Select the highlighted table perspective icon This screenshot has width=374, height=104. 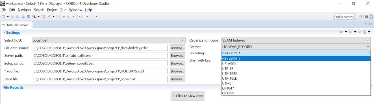(371, 17)
